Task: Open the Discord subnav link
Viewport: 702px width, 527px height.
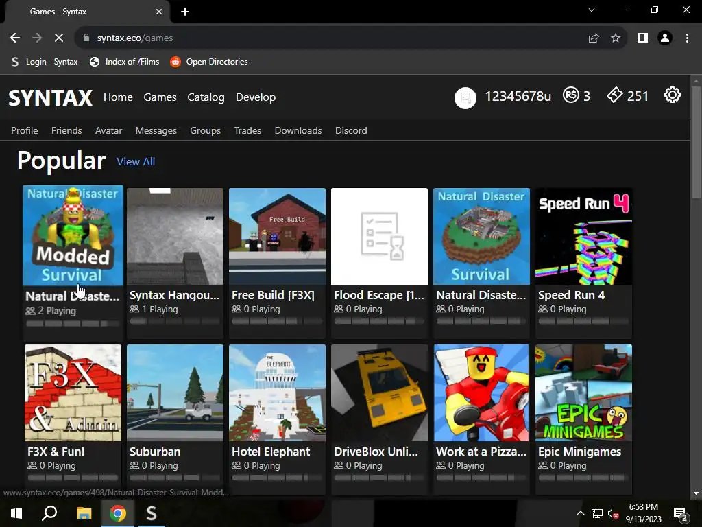Action: 351,130
